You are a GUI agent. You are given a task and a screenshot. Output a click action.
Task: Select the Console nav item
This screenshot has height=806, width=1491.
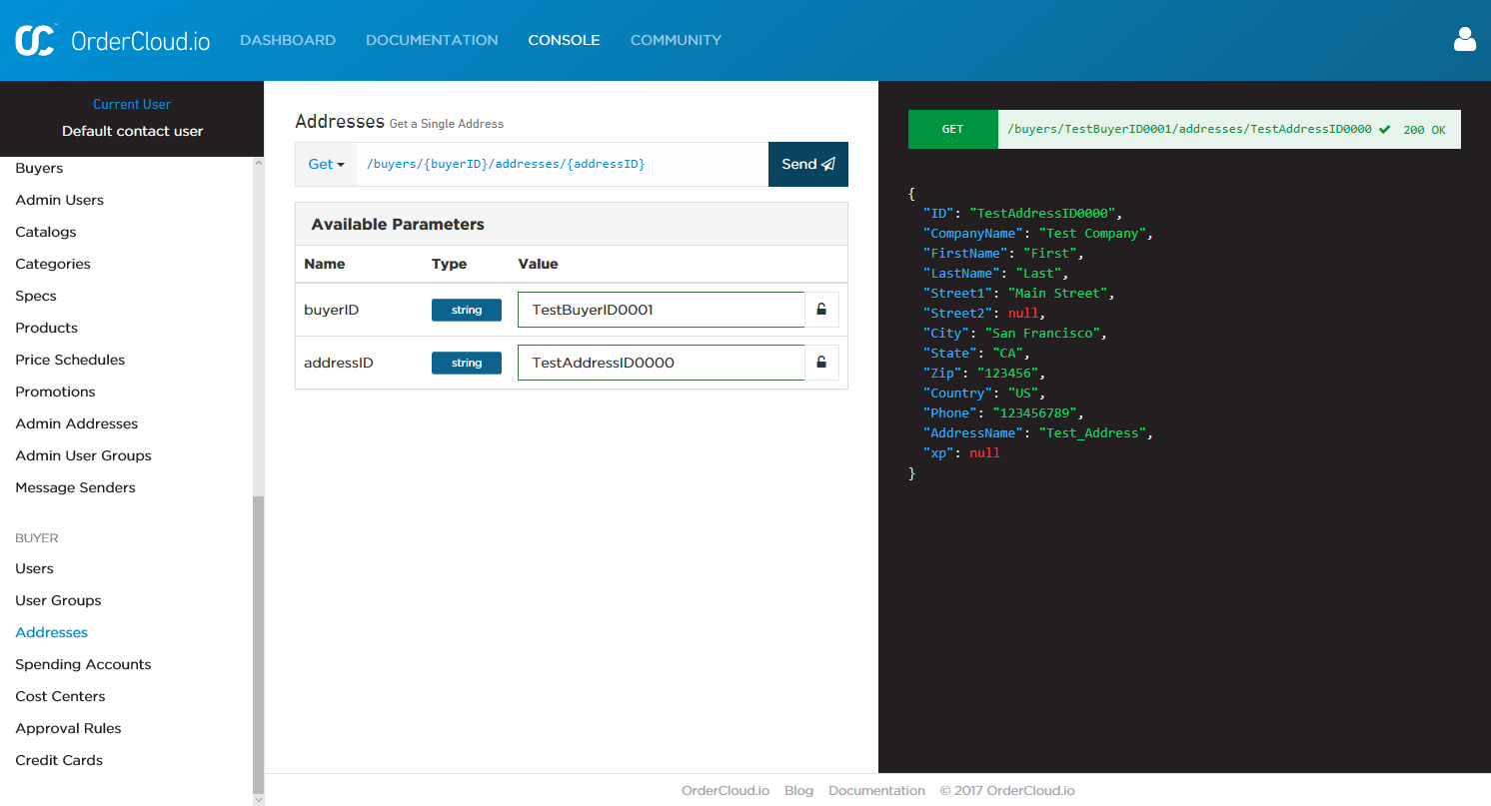pos(564,40)
